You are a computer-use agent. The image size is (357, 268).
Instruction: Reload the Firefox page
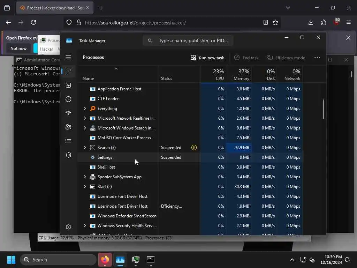tap(33, 22)
